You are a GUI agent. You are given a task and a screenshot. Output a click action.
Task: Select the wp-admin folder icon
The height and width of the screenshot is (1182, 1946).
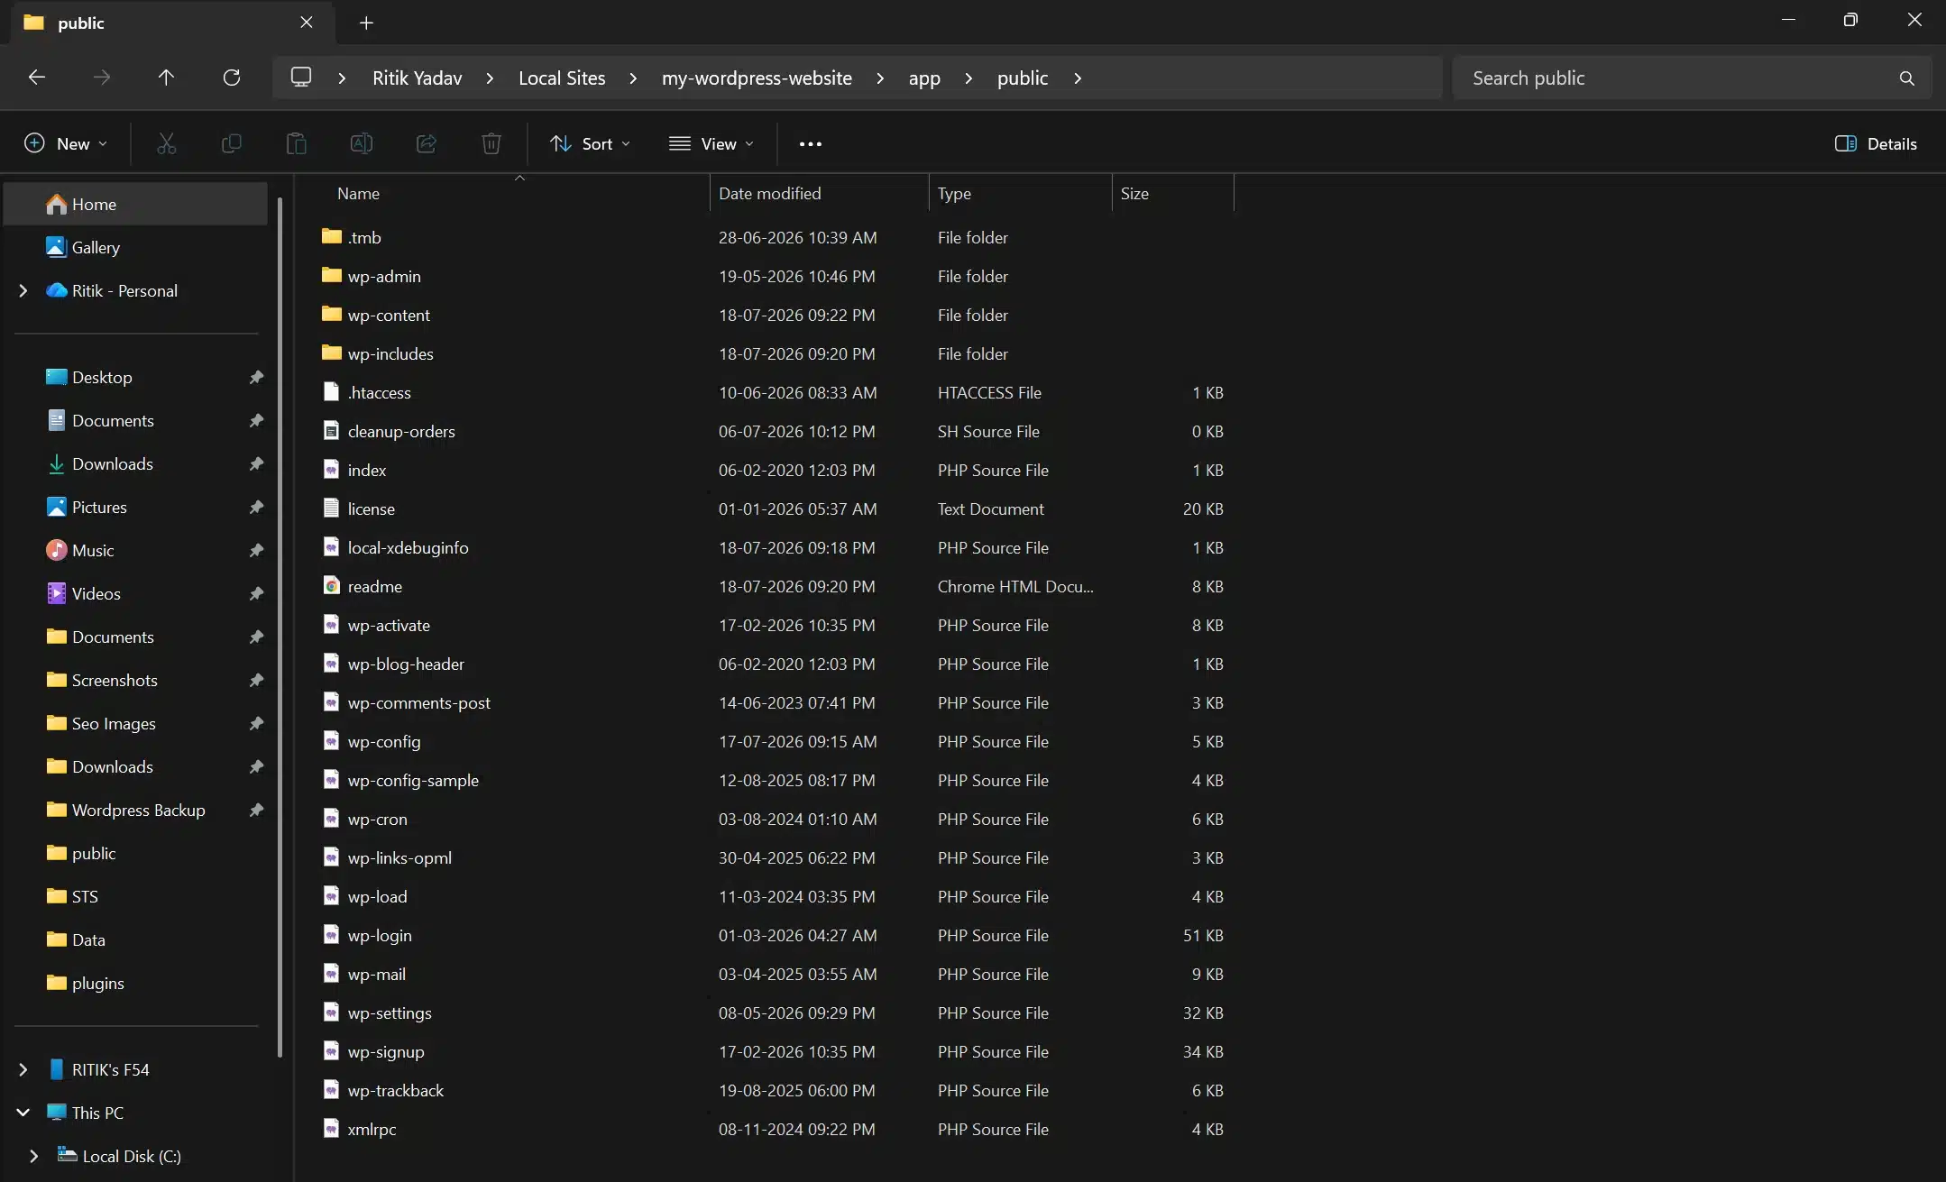coord(332,275)
